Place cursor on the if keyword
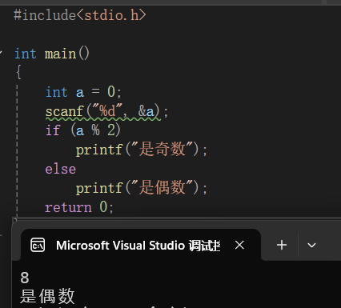 53,130
